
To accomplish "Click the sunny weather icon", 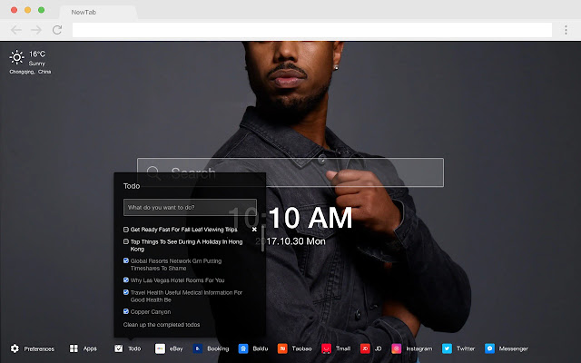I will (x=16, y=57).
